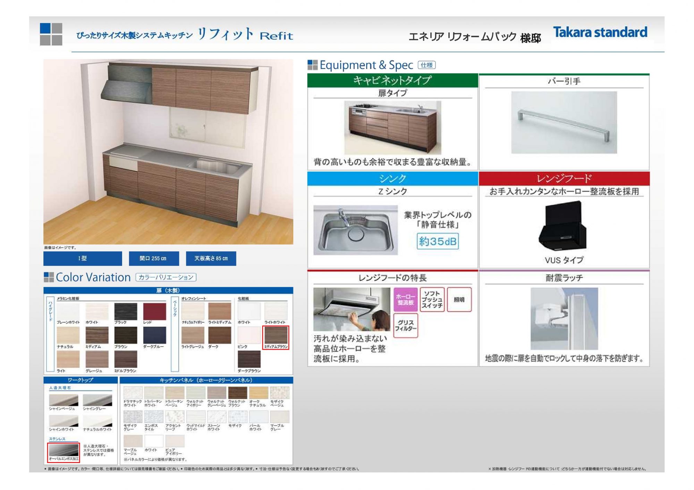Open the ワークトップ section header
This screenshot has height=490, width=694.
(x=81, y=380)
